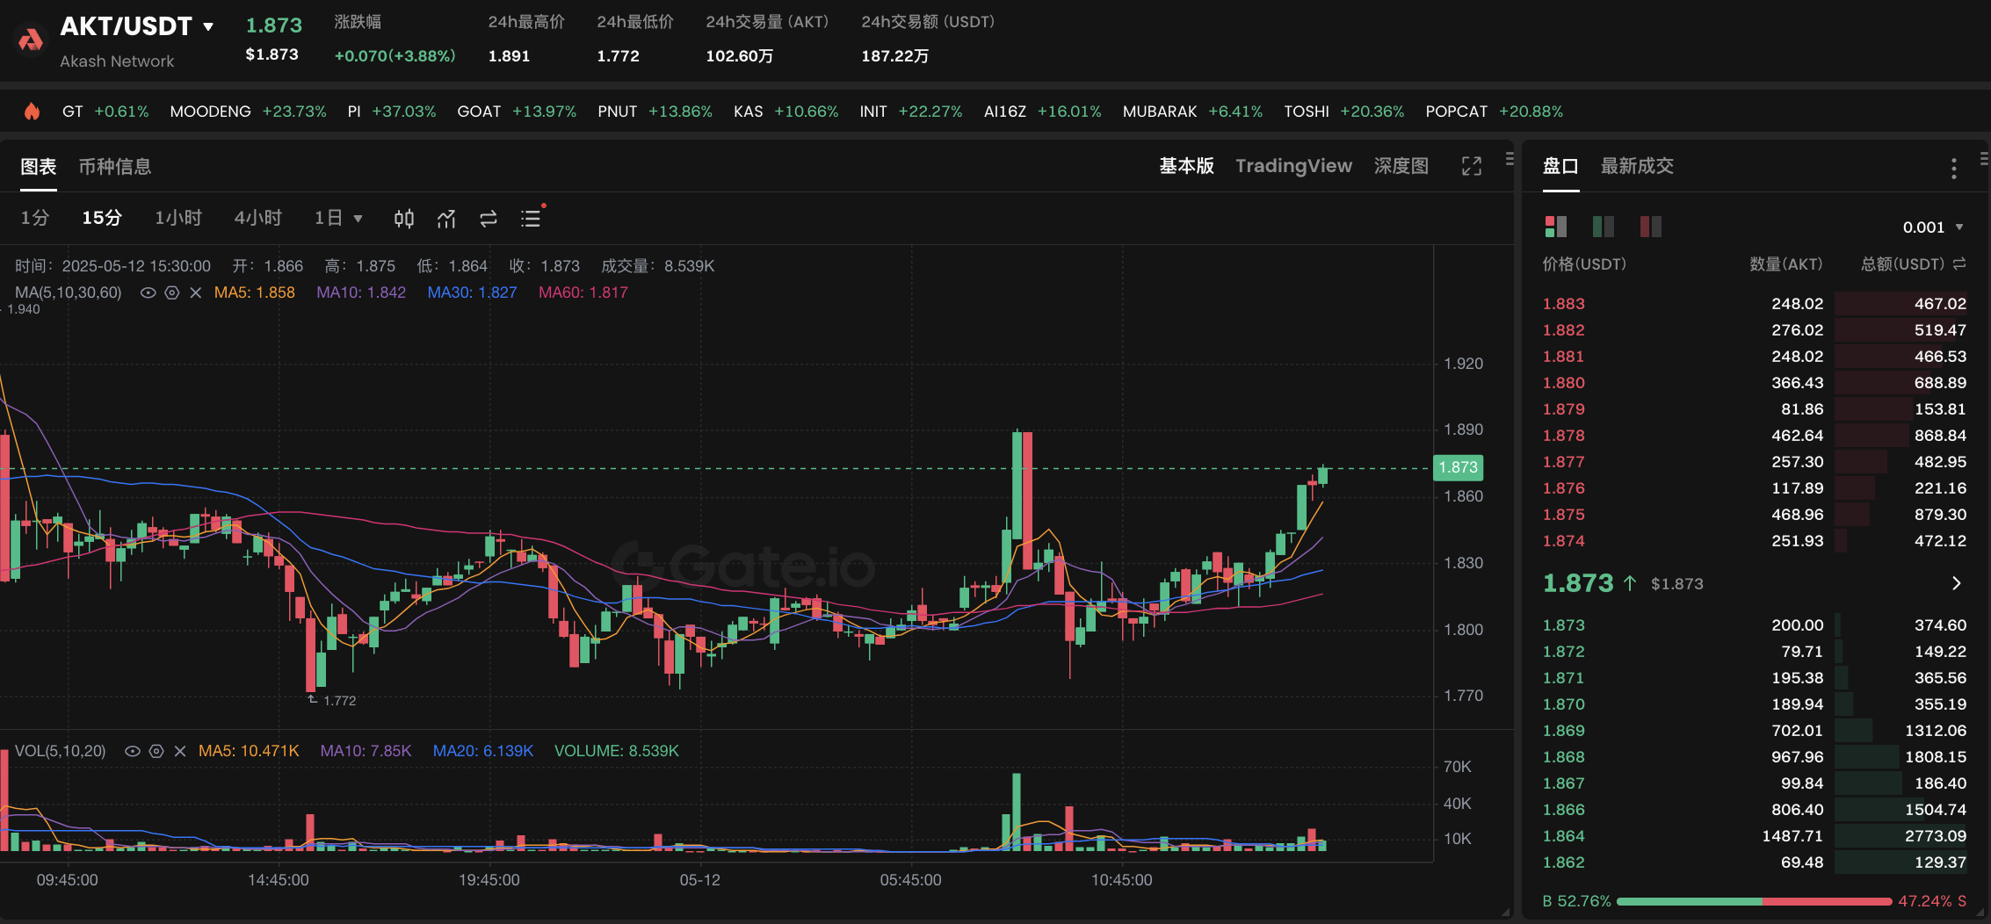Toggle MA indicator visibility eye icon
The width and height of the screenshot is (1991, 924).
(148, 292)
